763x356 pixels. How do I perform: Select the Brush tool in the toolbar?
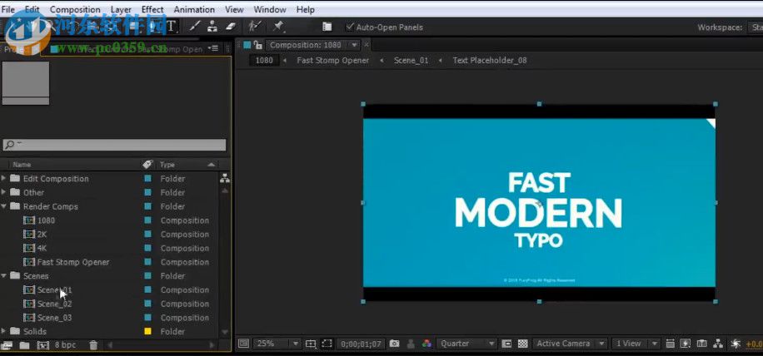click(x=195, y=27)
